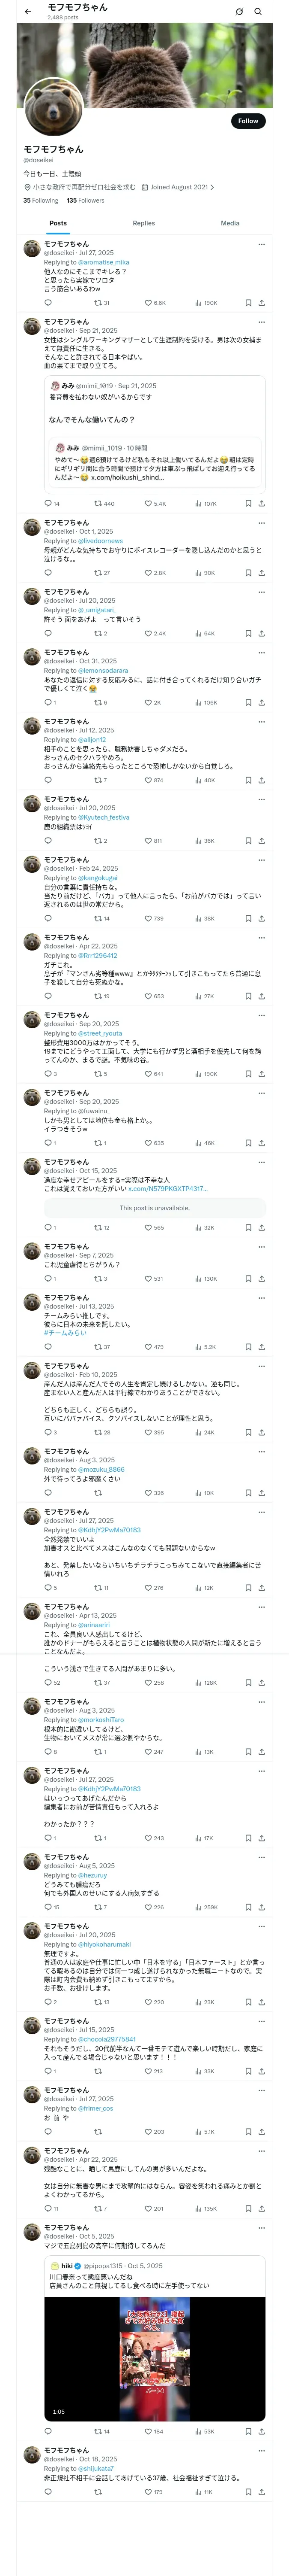Open search with the magnifier icon

(257, 12)
